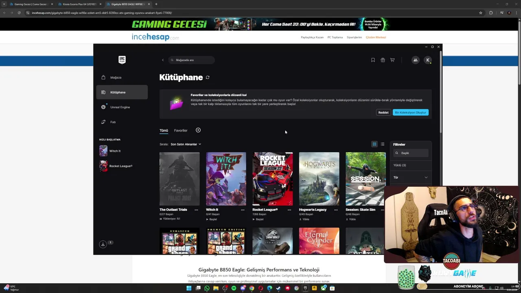Dismiss the banner with Reddet
The height and width of the screenshot is (293, 521).
(x=383, y=112)
